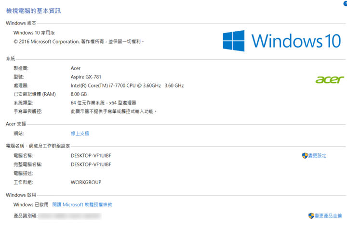Click the 電腦描述 label

pos(23,173)
